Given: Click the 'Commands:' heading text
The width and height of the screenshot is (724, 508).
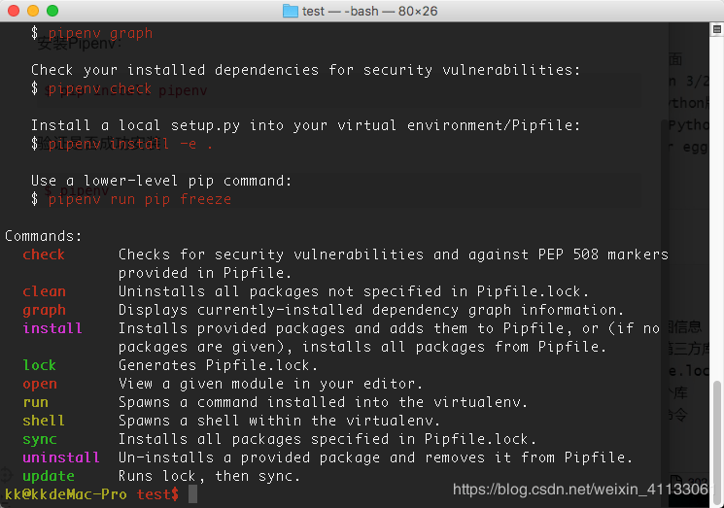Looking at the screenshot, I should coord(44,236).
